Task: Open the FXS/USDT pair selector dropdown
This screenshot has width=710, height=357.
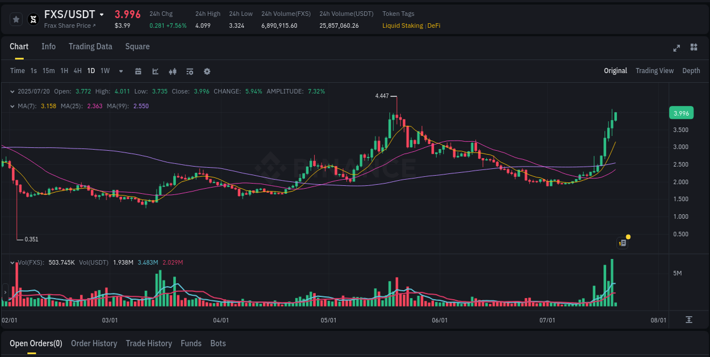Action: click(x=102, y=14)
